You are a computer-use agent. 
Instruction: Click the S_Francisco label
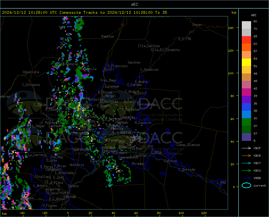pos(117,66)
